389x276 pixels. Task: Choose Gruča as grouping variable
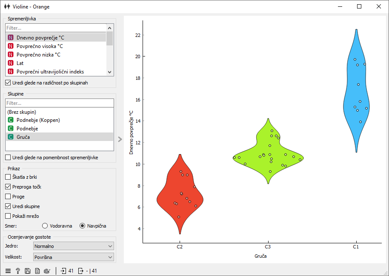pos(60,137)
